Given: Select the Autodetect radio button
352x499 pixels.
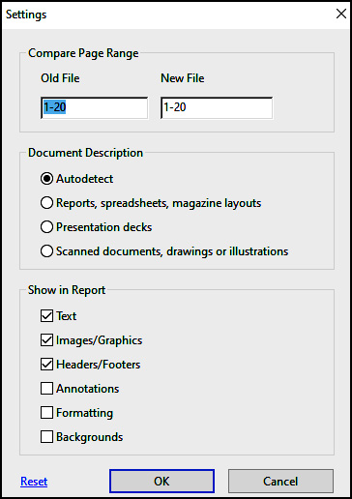Looking at the screenshot, I should [46, 179].
